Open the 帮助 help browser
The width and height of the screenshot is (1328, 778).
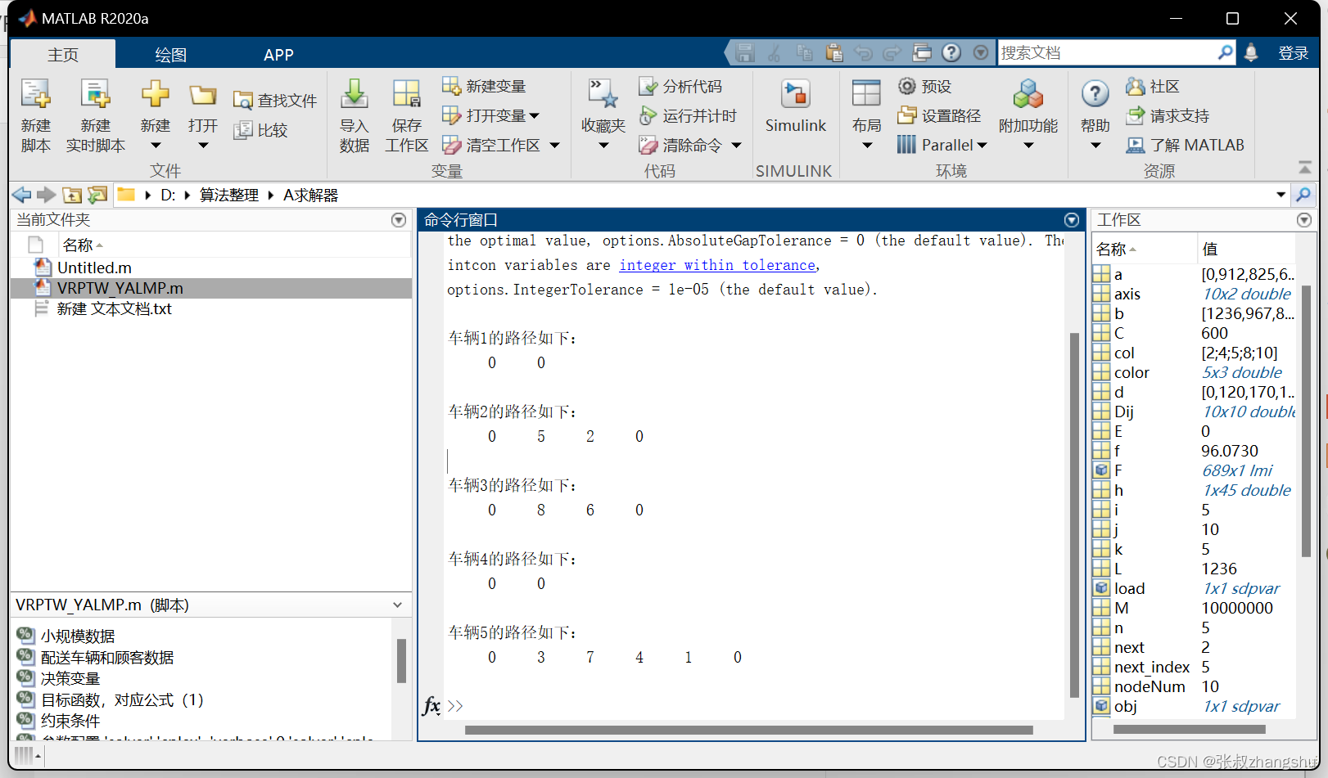[1095, 105]
